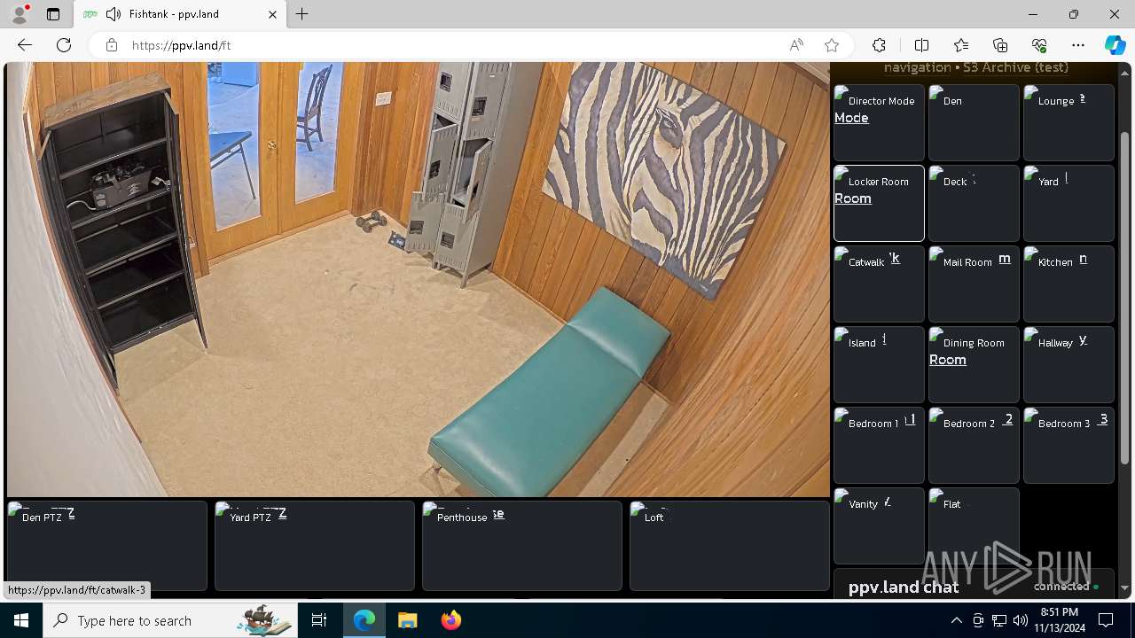Viewport: 1135px width, 638px height.
Task: Open the Favorites list
Action: pos(961,45)
